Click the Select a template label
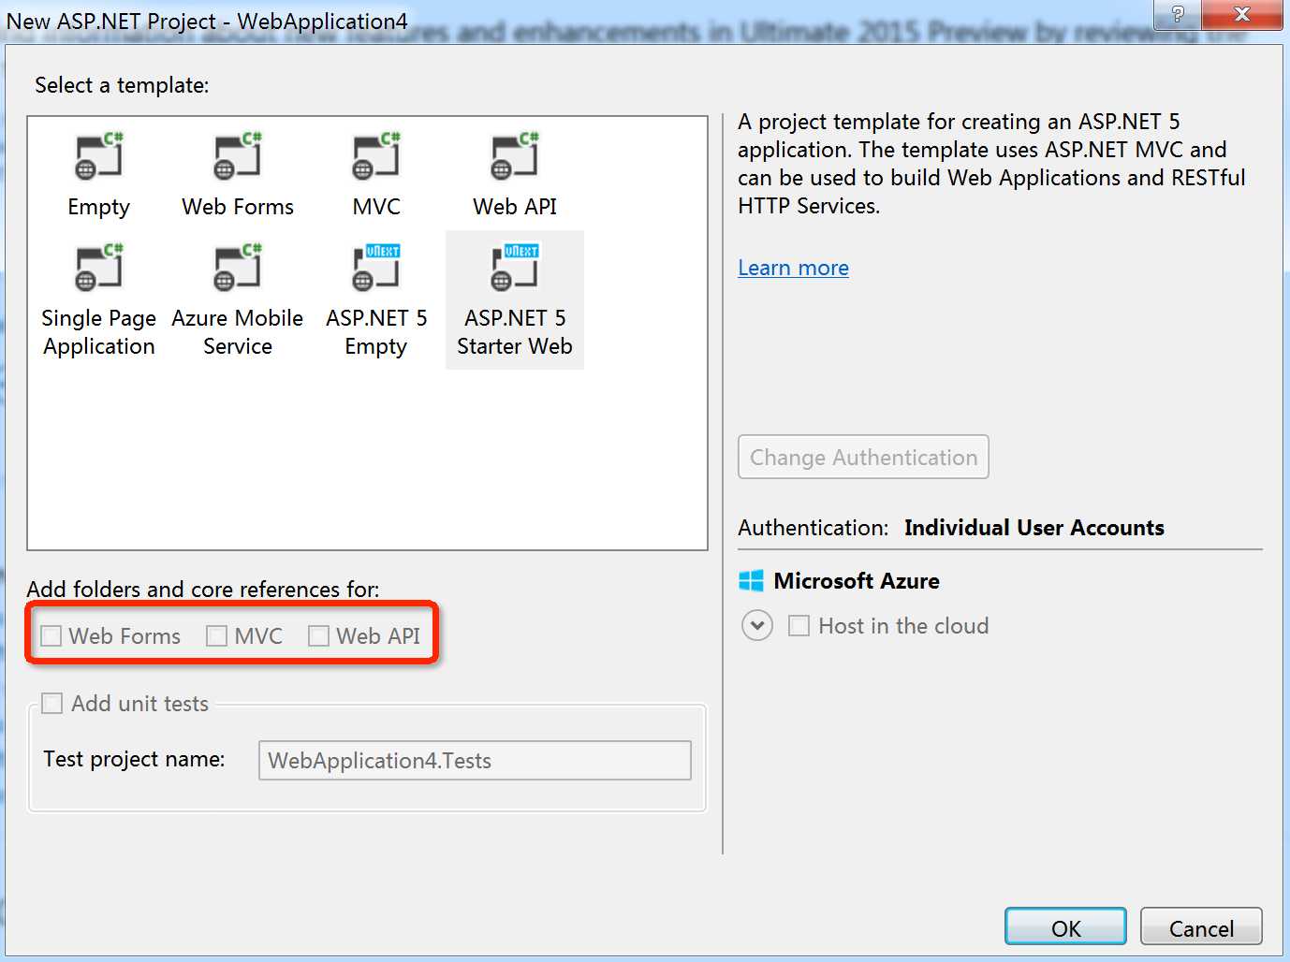Screen dimensions: 1290x962 122,85
